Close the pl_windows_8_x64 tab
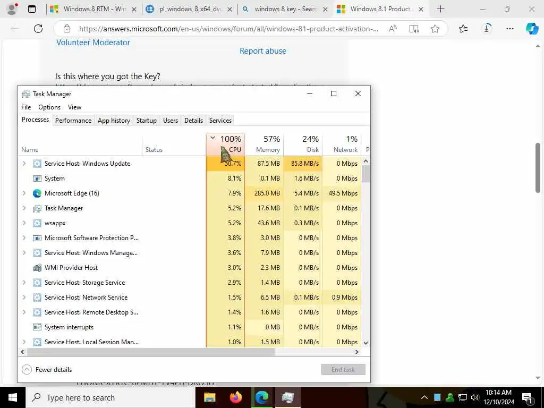The image size is (544, 408). click(x=229, y=10)
